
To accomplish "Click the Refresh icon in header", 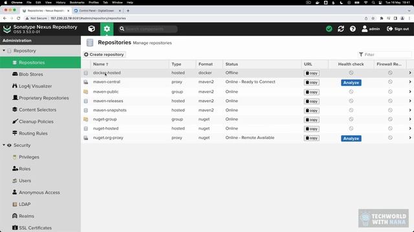I will tap(341, 28).
